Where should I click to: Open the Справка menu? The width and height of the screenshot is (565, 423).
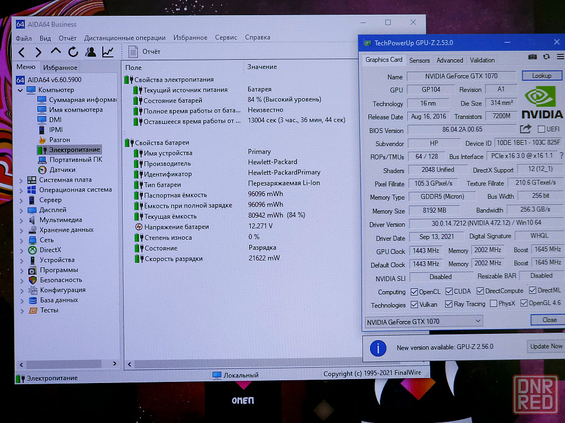(x=258, y=37)
